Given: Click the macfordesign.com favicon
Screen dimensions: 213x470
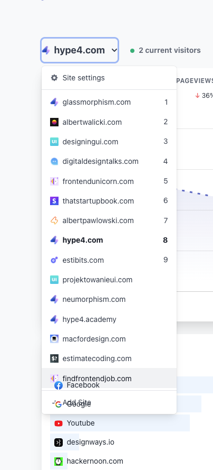Looking at the screenshot, I should coord(54,339).
